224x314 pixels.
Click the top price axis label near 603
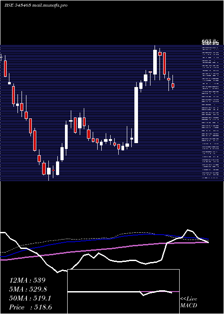(x=210, y=42)
